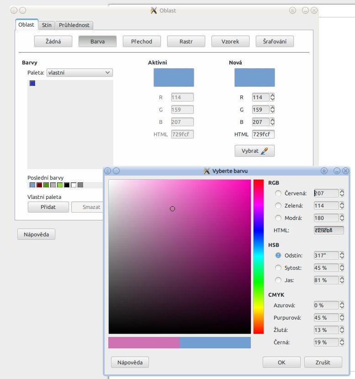The image size is (355, 379).
Task: Choose the dark gray recent color swatch
Action: pos(81,185)
